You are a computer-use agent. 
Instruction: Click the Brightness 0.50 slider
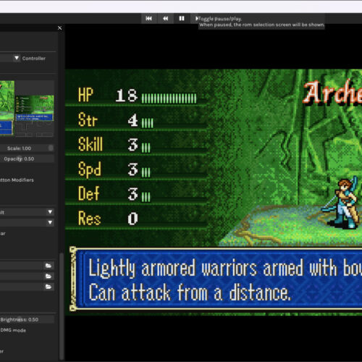coord(26,319)
